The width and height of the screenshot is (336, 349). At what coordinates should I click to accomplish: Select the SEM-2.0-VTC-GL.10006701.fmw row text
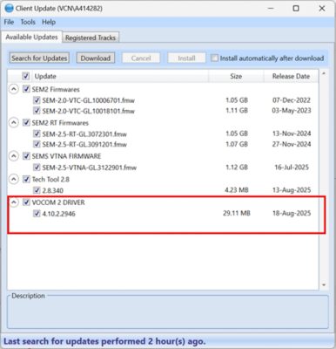(89, 100)
